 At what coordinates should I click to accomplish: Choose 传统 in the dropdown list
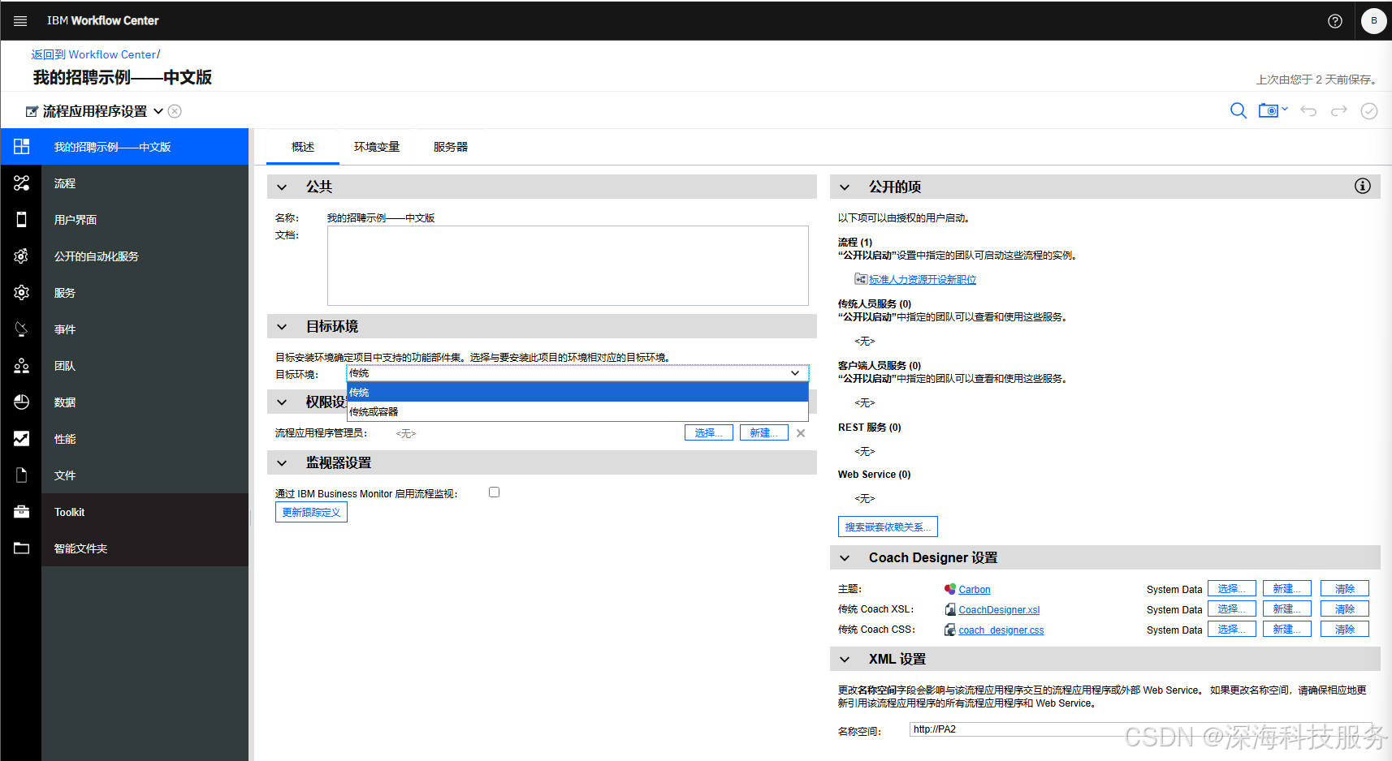[x=577, y=393]
